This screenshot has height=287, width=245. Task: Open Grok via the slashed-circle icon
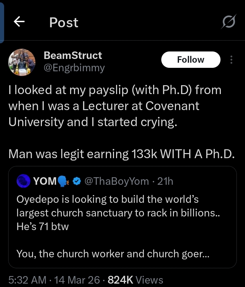coord(228,22)
